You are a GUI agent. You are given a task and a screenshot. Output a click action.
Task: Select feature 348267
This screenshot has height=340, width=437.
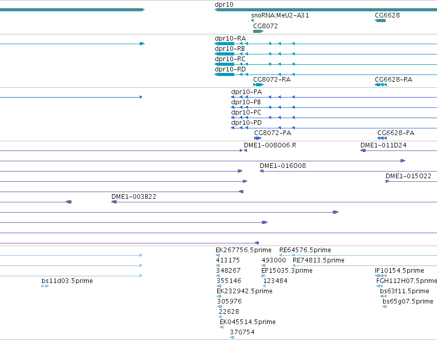click(228, 271)
